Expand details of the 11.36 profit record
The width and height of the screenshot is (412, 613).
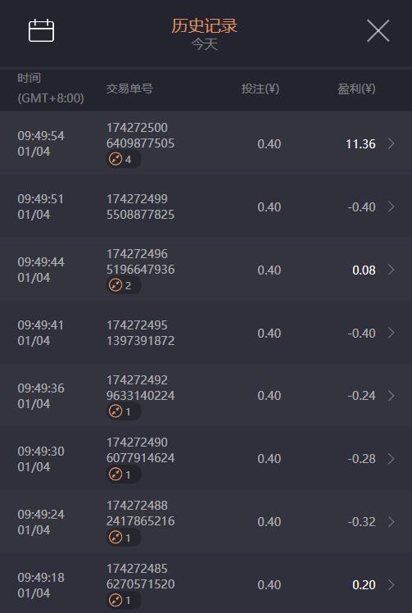(x=391, y=143)
